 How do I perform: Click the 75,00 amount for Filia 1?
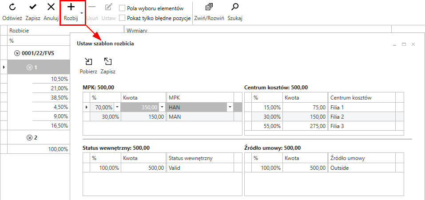pos(305,107)
